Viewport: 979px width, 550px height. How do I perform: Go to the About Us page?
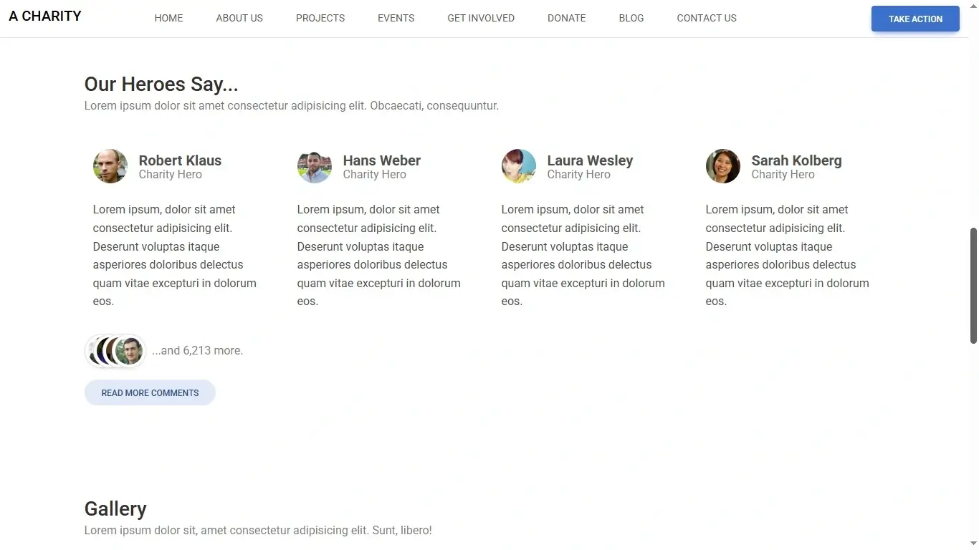click(x=239, y=18)
